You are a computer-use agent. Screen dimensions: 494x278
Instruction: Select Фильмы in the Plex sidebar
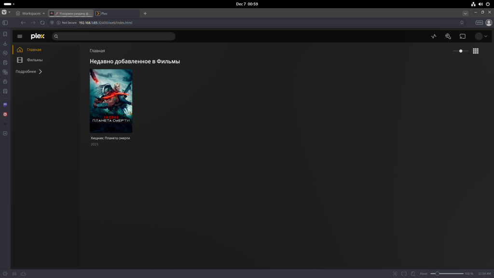[34, 60]
